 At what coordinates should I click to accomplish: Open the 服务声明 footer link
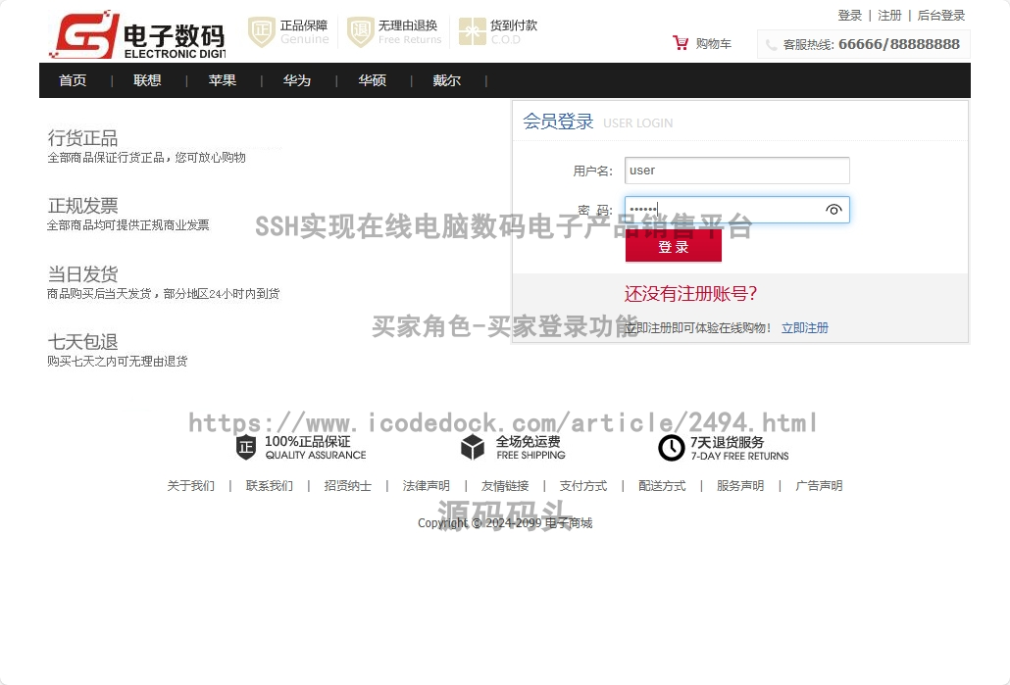(740, 486)
